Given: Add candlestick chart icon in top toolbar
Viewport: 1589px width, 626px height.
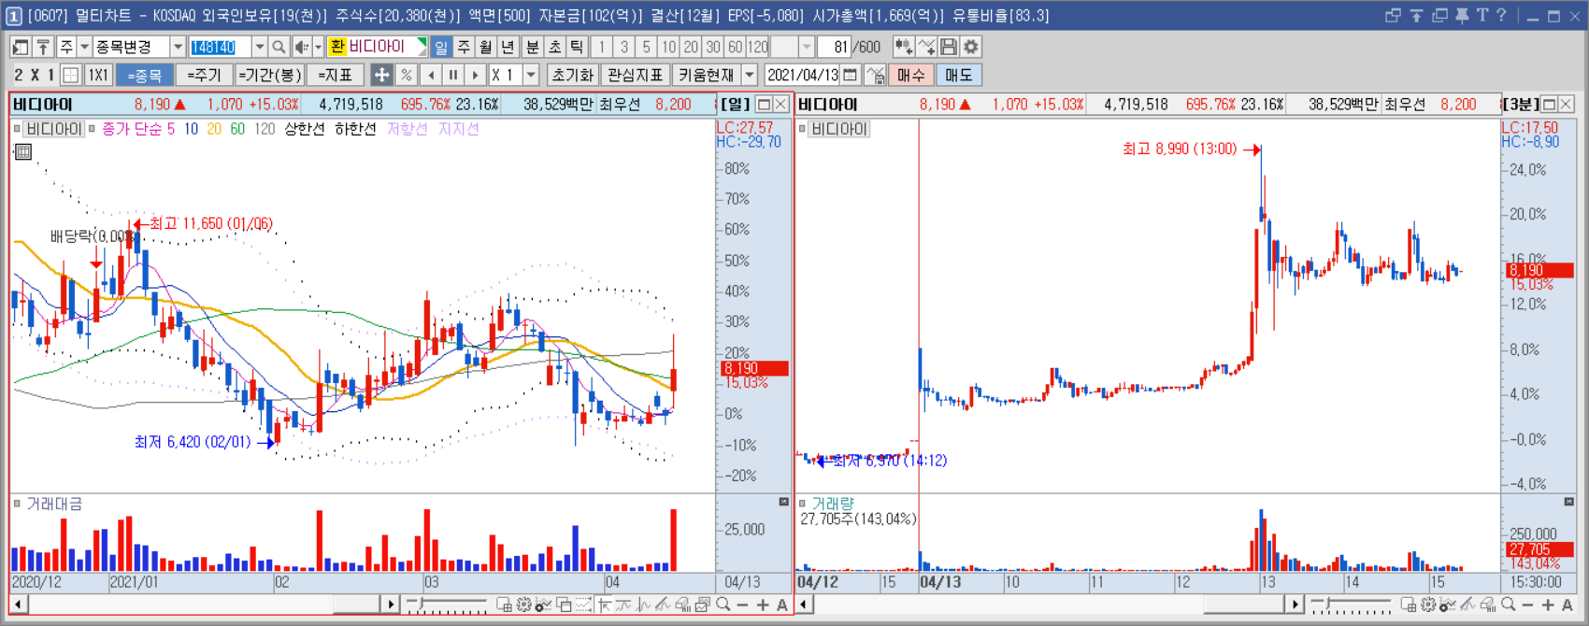Looking at the screenshot, I should (x=903, y=47).
